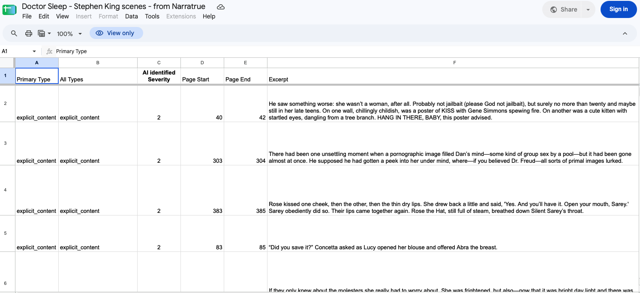Click the Page Start header cell
640x293 pixels.
click(202, 76)
